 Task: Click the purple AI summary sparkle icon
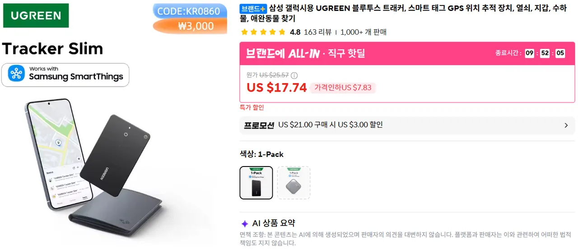[x=244, y=223]
